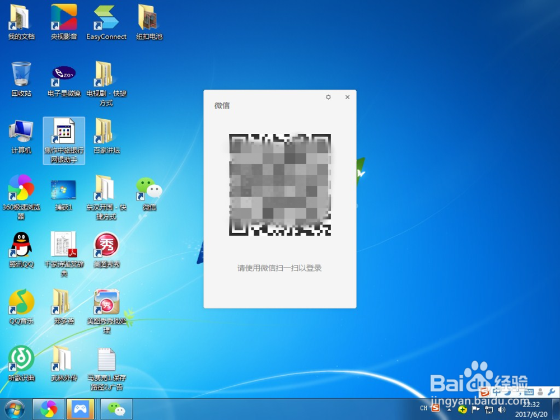Switch to the game controller taskbar app
Viewport: 560px width, 420px height.
point(80,409)
